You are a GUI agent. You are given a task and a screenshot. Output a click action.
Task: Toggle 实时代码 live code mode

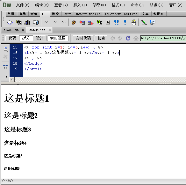83,38
